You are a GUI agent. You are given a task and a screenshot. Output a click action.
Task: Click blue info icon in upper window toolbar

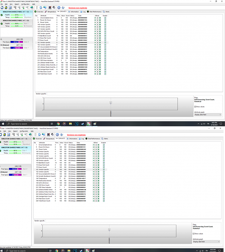point(63,7)
